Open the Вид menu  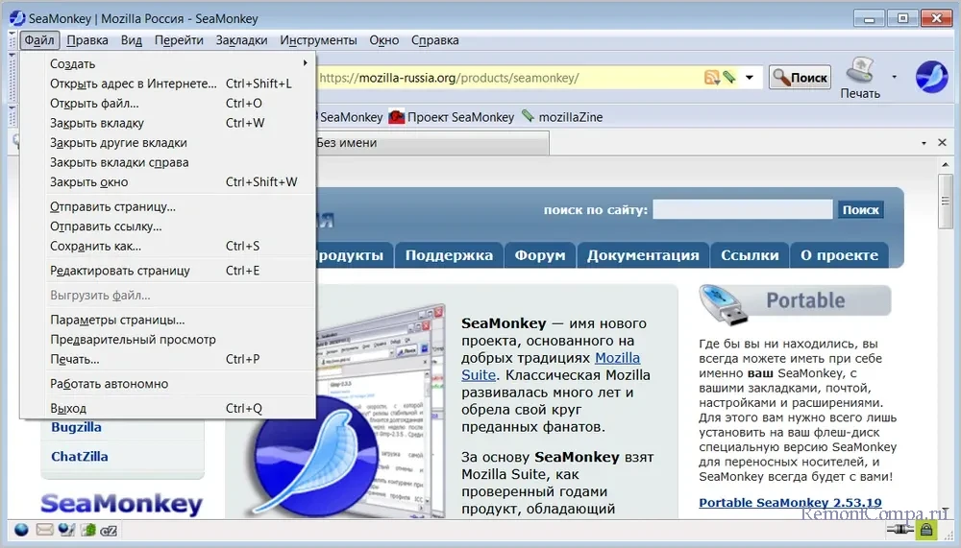click(131, 40)
